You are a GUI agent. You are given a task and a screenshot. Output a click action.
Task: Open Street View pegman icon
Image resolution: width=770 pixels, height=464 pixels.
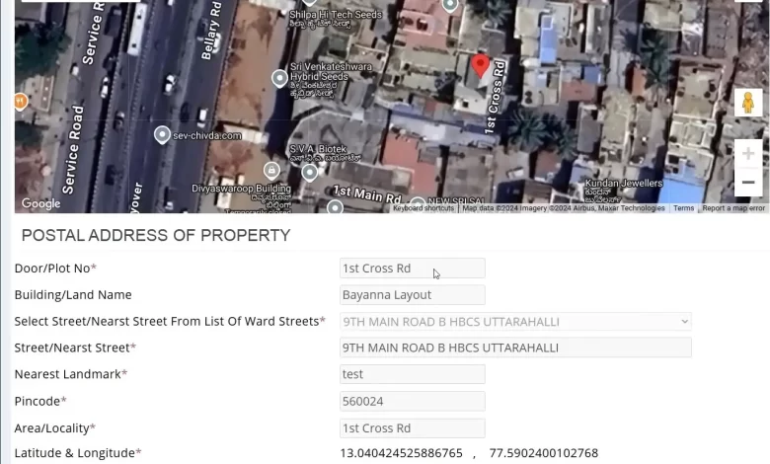click(x=748, y=103)
